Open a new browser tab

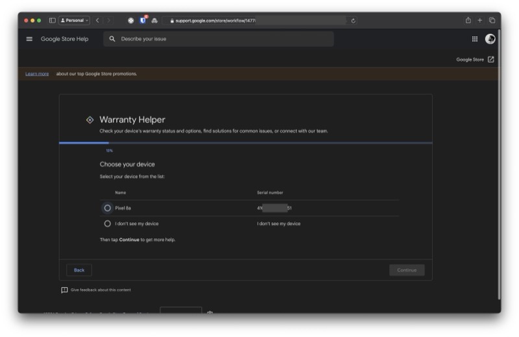point(479,21)
